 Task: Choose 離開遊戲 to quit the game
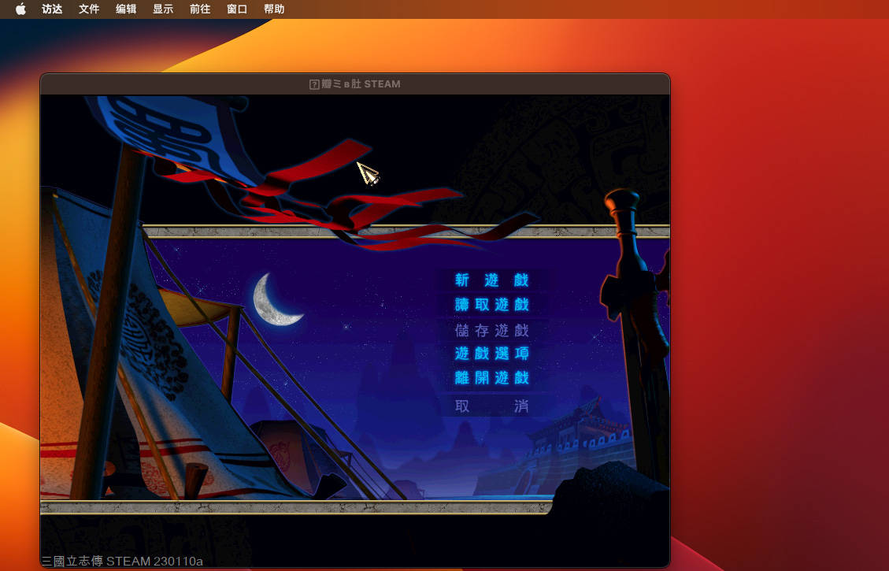click(491, 377)
